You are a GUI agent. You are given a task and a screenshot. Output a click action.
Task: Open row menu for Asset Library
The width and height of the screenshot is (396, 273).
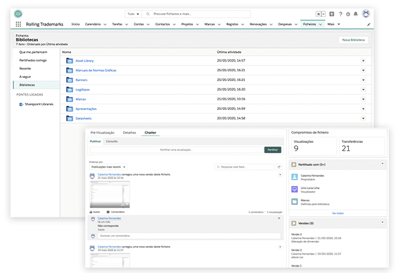363,60
